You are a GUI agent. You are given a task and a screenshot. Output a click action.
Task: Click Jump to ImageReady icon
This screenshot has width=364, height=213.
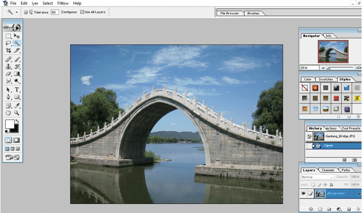click(13, 157)
